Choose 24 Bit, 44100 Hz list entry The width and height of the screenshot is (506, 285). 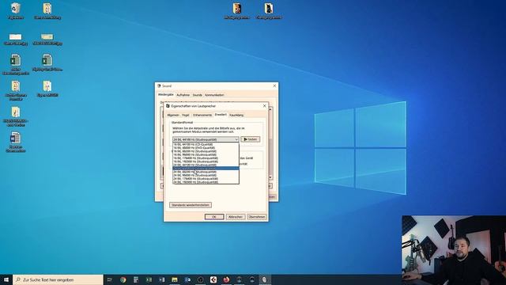tap(206, 165)
